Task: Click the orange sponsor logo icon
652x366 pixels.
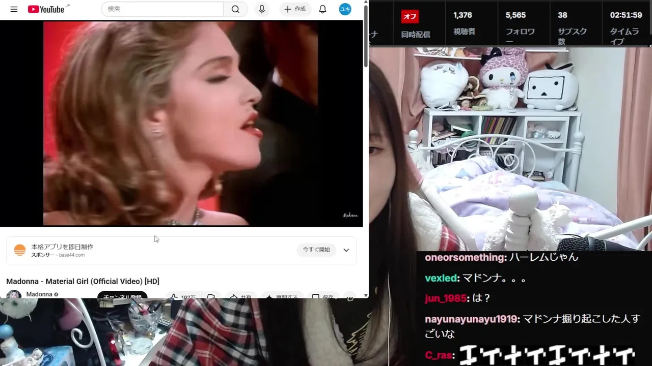Action: coord(19,250)
